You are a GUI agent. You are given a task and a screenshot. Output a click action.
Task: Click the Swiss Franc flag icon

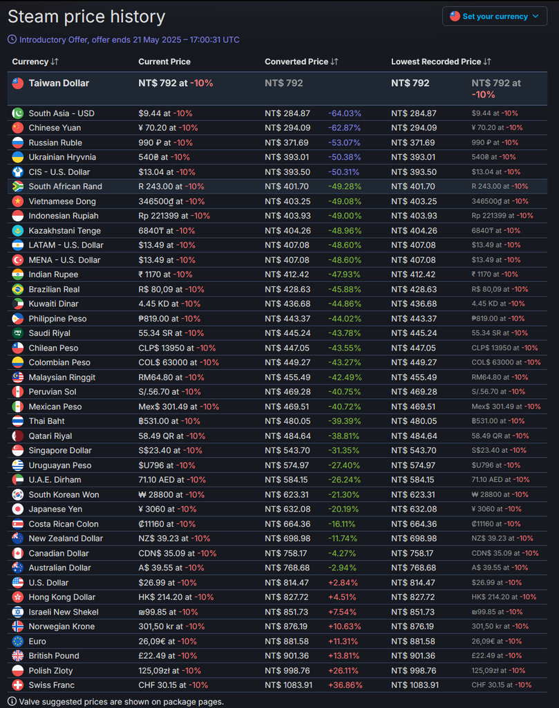pyautogui.click(x=17, y=685)
